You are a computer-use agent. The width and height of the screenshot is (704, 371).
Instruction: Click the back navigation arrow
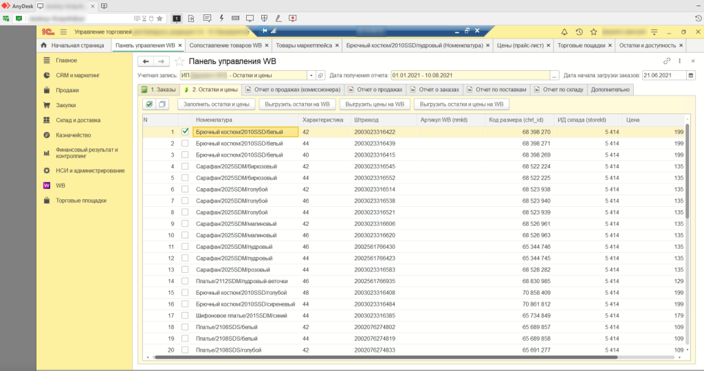point(146,61)
